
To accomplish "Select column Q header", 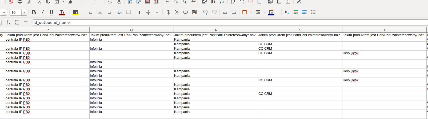I will click(132, 30).
